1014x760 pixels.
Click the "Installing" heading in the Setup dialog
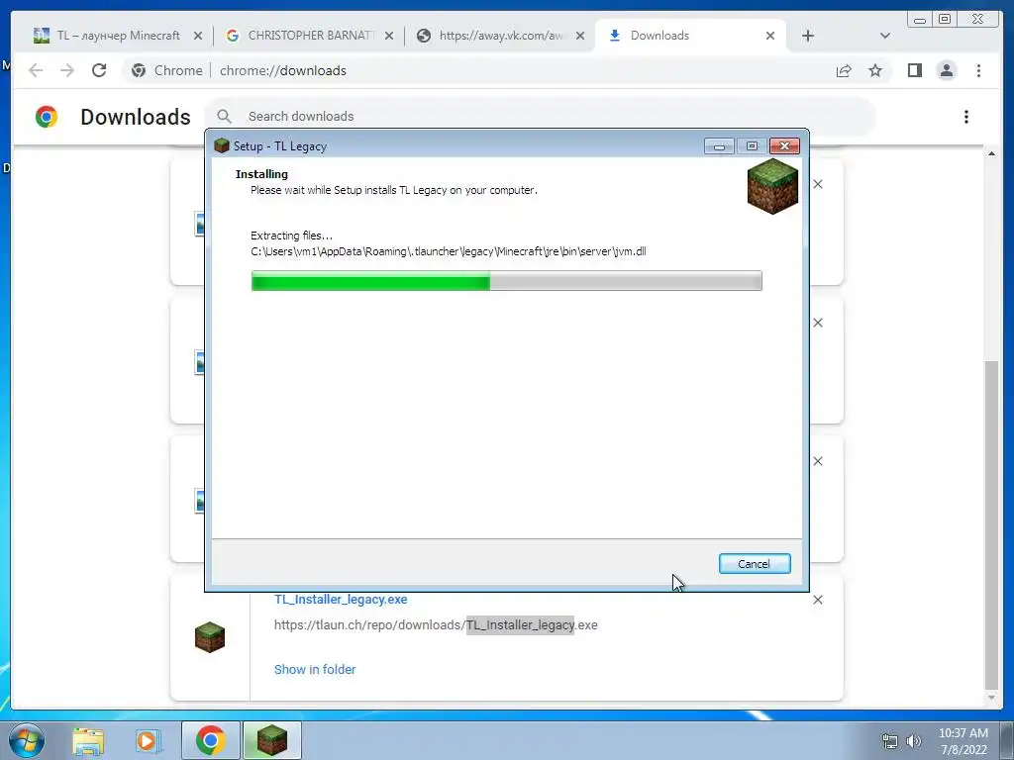pyautogui.click(x=261, y=174)
